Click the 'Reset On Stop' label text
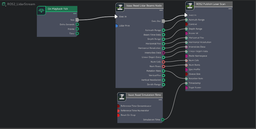This screenshot has height=129, width=256. click(128, 115)
